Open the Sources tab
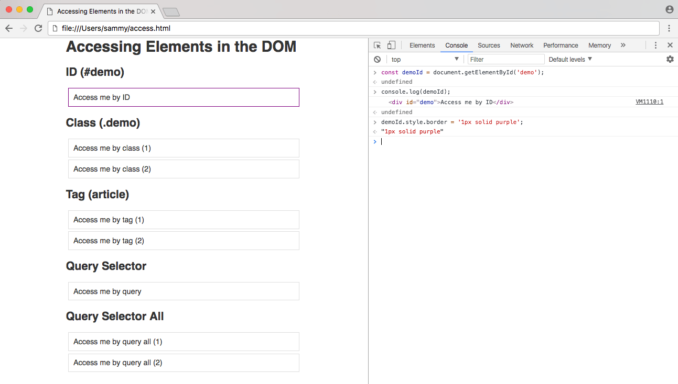Image resolution: width=678 pixels, height=384 pixels. (489, 46)
